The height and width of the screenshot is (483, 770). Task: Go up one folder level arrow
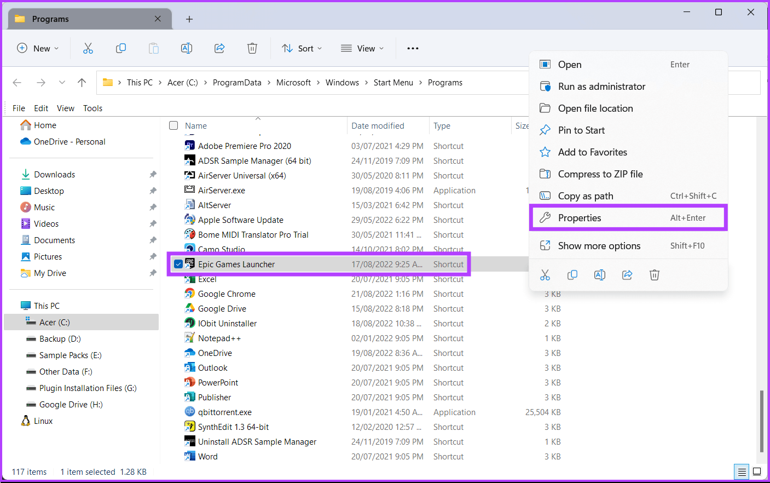coord(82,83)
